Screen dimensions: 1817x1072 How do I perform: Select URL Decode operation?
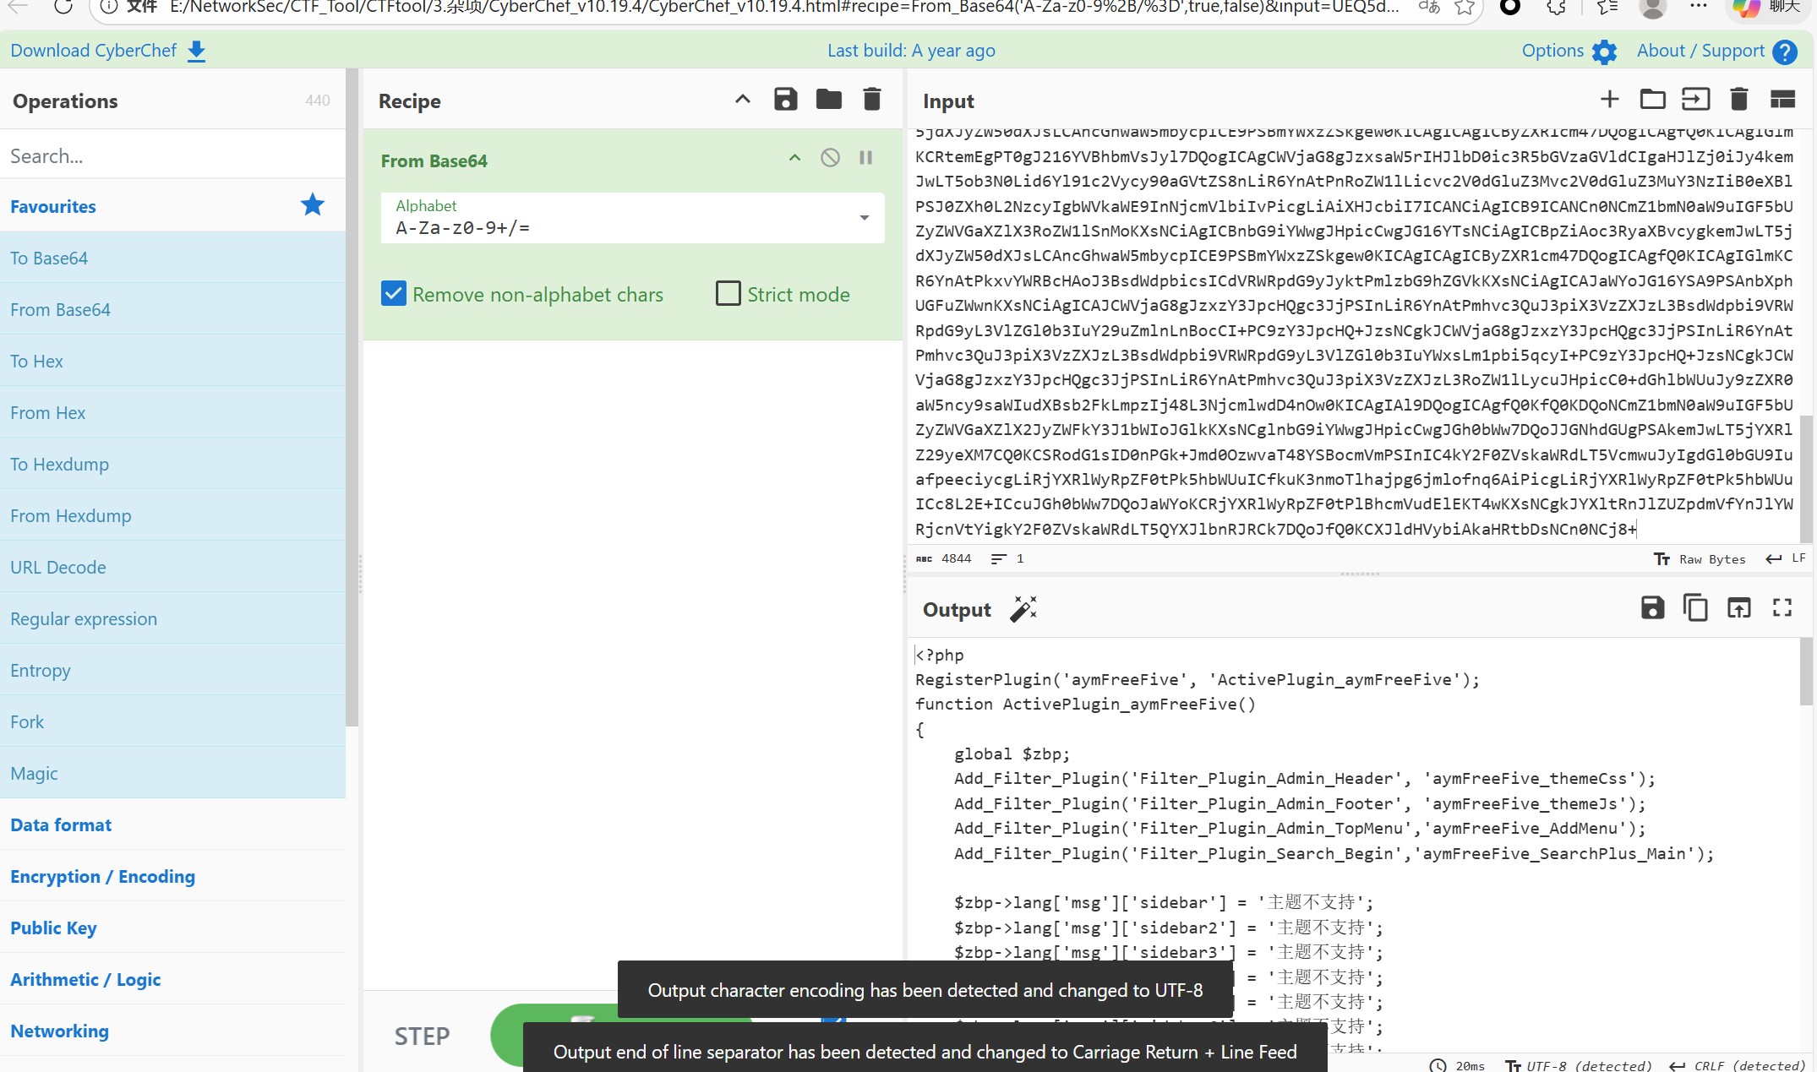[x=58, y=567]
